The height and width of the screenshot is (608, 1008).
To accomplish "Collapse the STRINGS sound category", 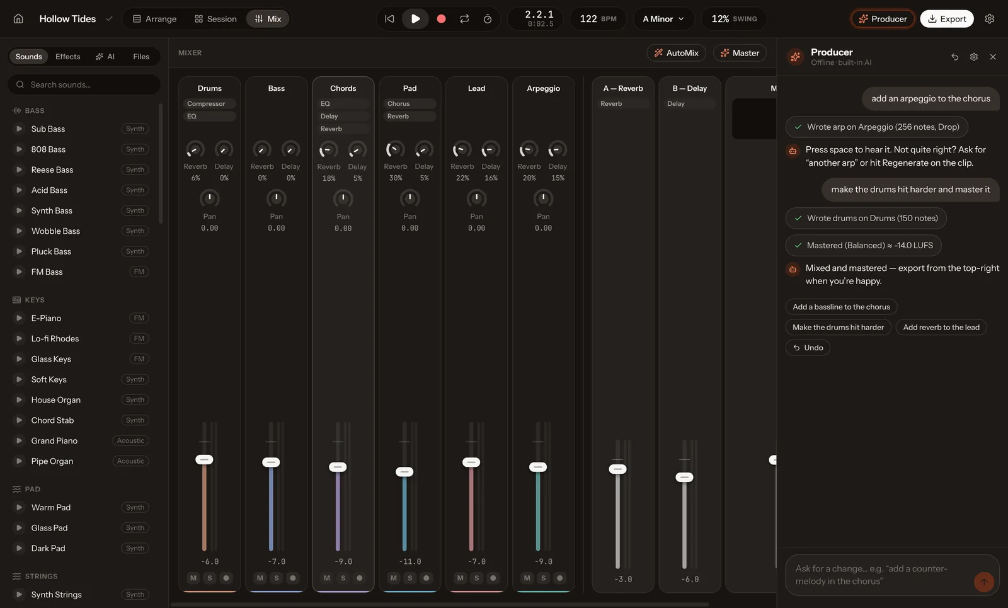I will click(x=35, y=576).
